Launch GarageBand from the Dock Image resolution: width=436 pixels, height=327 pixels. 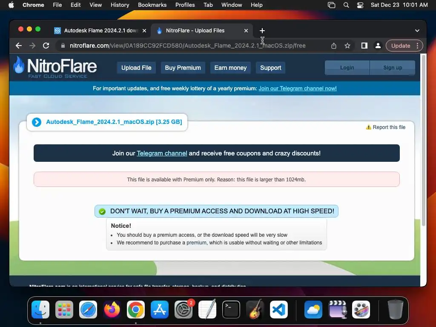[255, 310]
